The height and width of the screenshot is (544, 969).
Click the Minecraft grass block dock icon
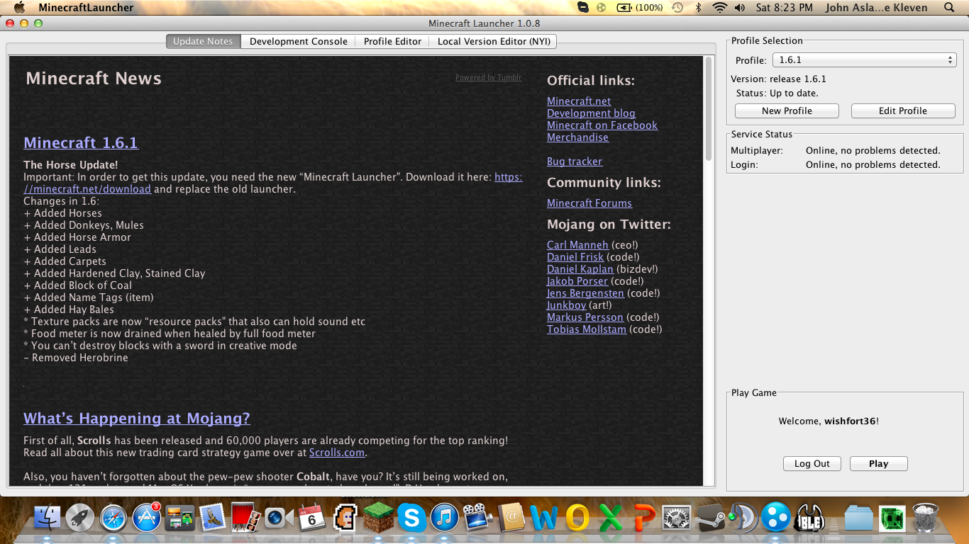pyautogui.click(x=378, y=517)
